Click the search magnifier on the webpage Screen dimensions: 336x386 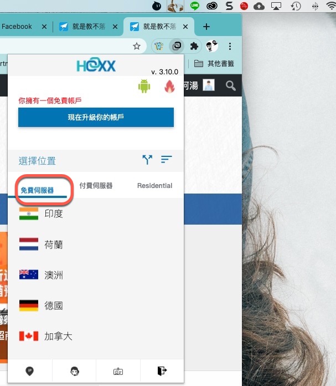[x=231, y=85]
